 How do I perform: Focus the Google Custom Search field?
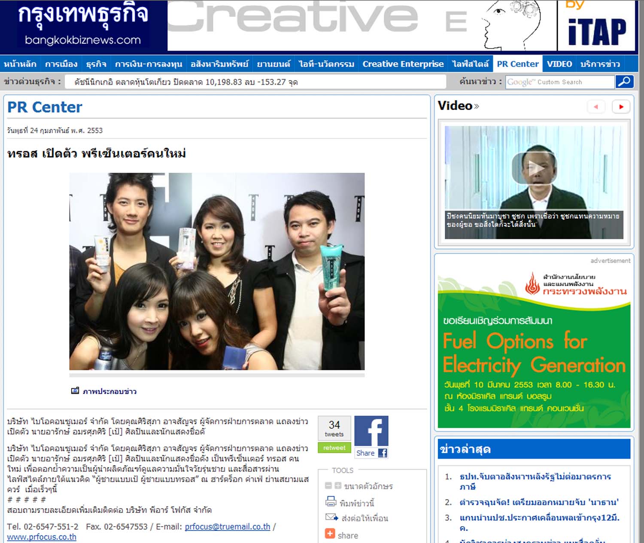point(560,82)
